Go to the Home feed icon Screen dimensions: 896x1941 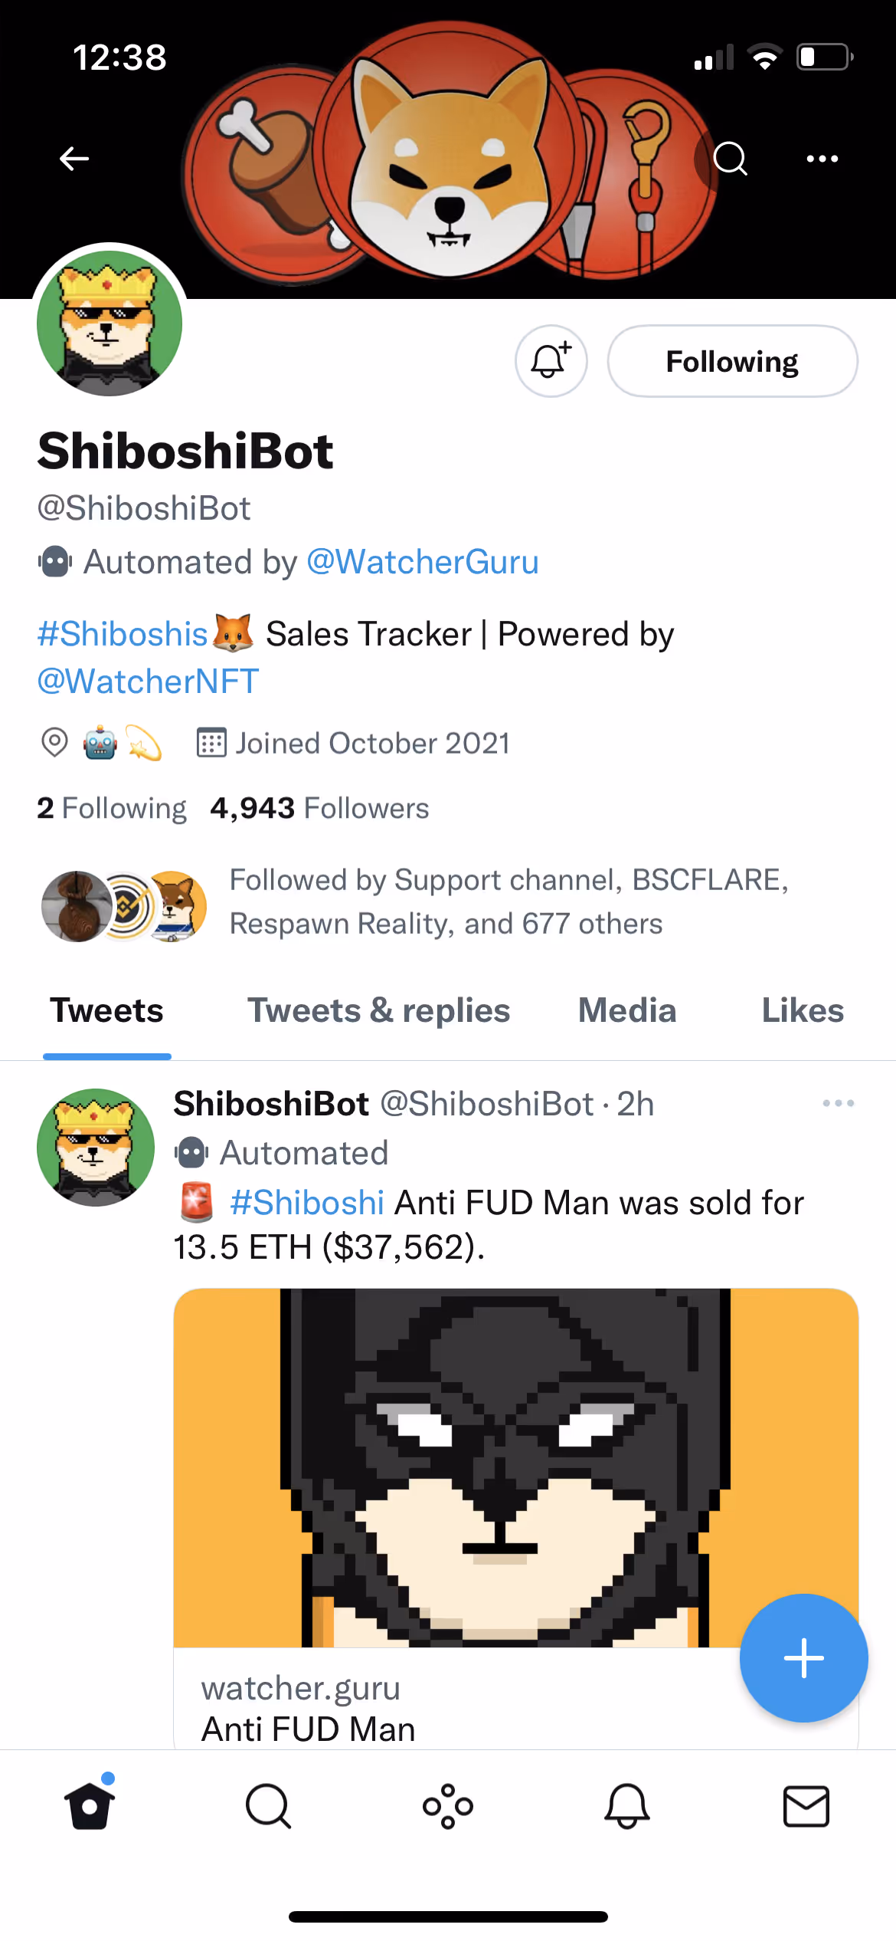coord(90,1806)
